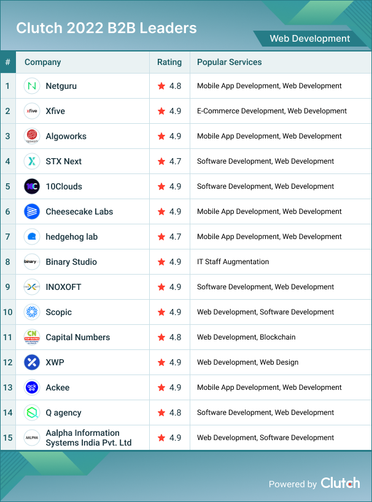
Task: Click the Netguru company logo
Action: coord(32,86)
